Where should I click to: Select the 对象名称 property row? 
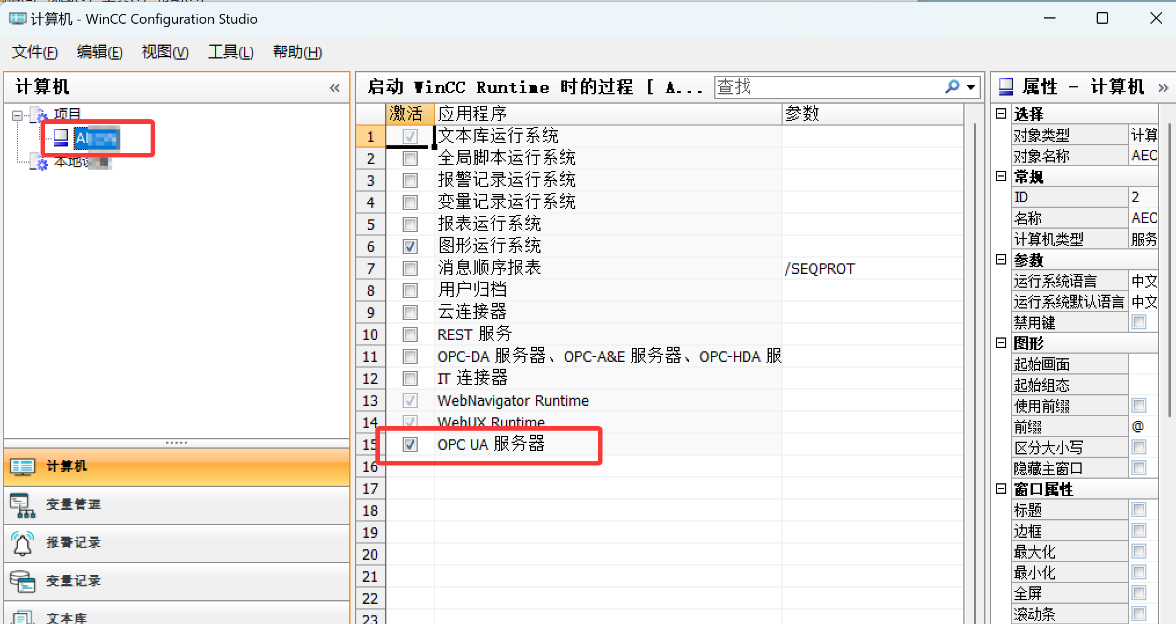coord(1085,156)
